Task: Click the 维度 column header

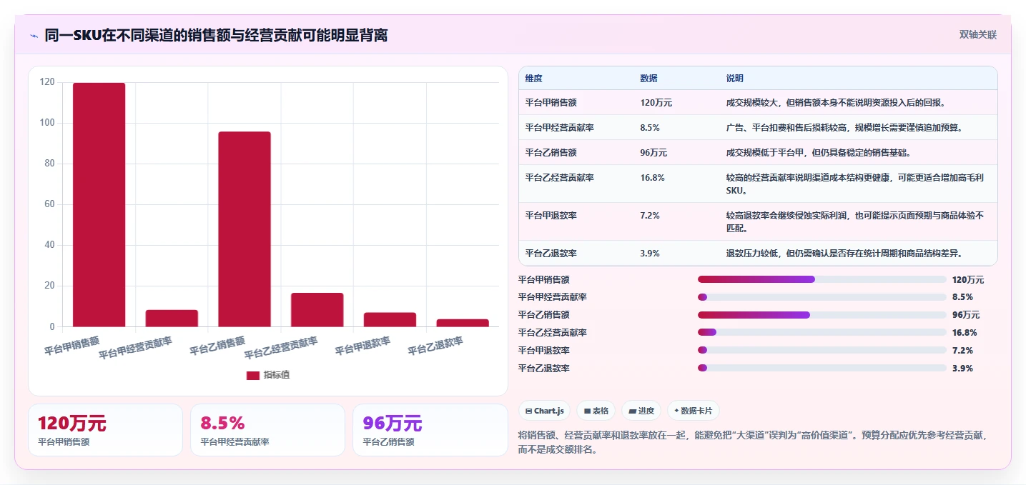Action: 533,79
